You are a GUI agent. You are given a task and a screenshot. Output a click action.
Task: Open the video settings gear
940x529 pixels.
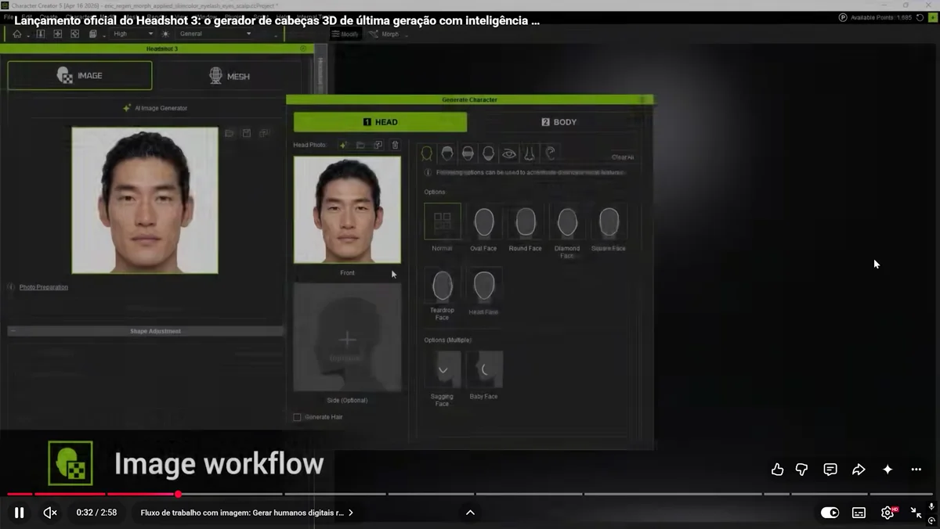[888, 513]
